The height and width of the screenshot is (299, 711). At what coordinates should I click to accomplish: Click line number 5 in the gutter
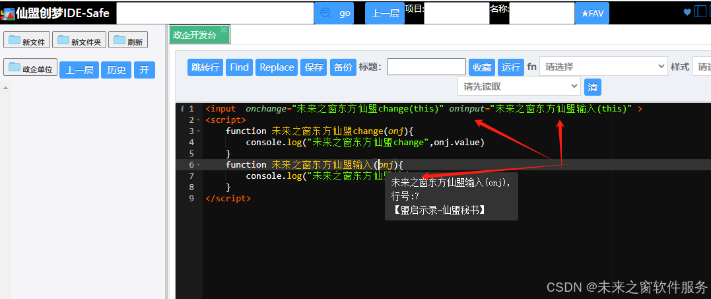coord(191,154)
